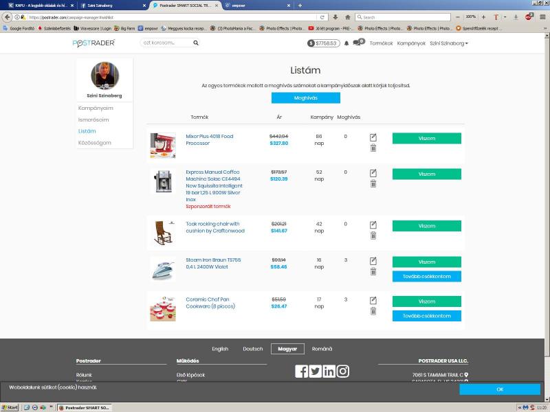This screenshot has width=550, height=412.
Task: Select Listám in the sidebar menu
Action: [87, 131]
